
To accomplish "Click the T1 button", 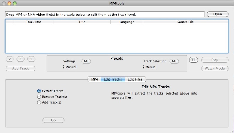I will 193,60.
